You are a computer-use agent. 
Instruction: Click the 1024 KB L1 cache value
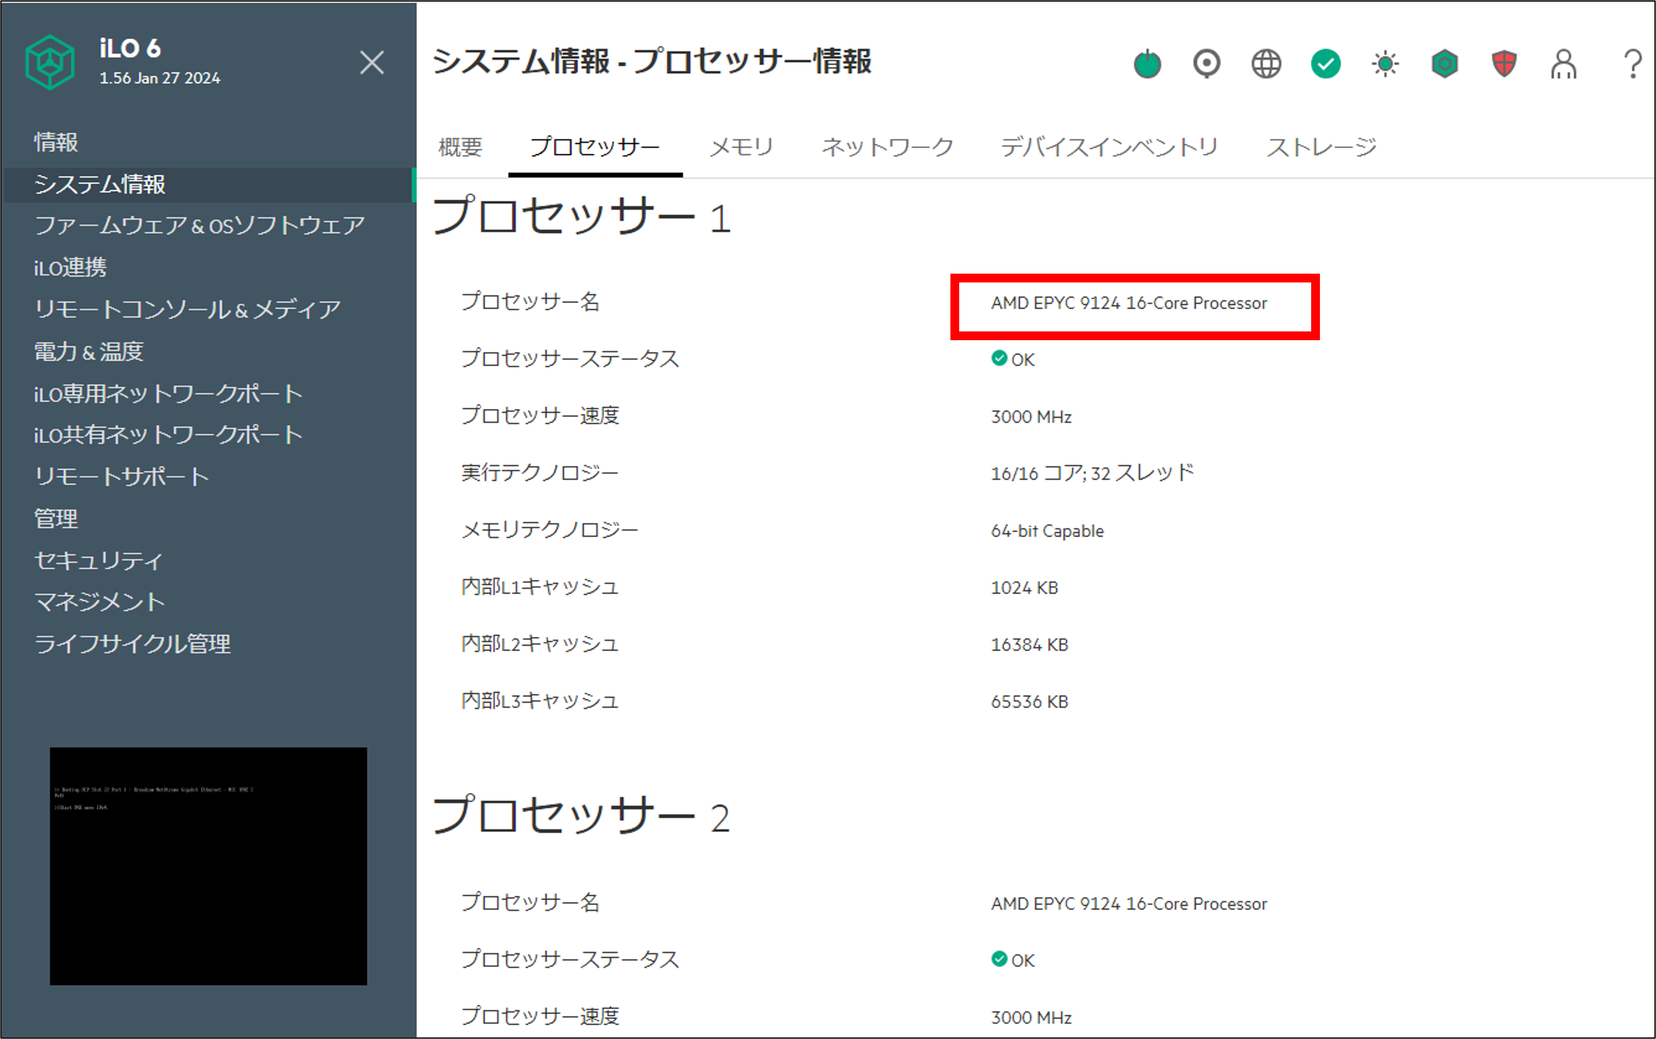click(x=1024, y=588)
